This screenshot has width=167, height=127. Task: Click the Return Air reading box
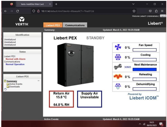tap(61, 99)
